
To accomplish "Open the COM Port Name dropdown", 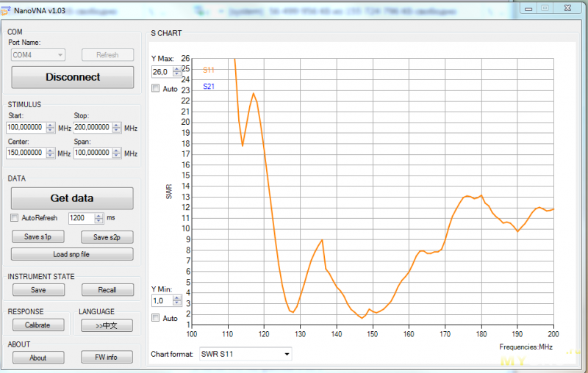I will click(x=37, y=55).
